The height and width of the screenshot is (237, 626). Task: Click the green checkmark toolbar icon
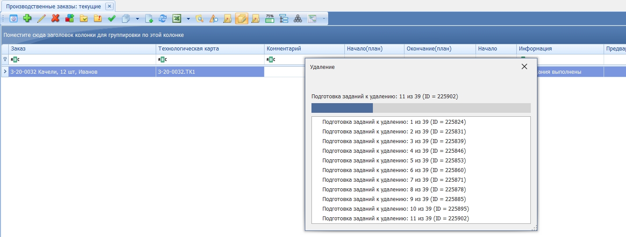pos(111,18)
